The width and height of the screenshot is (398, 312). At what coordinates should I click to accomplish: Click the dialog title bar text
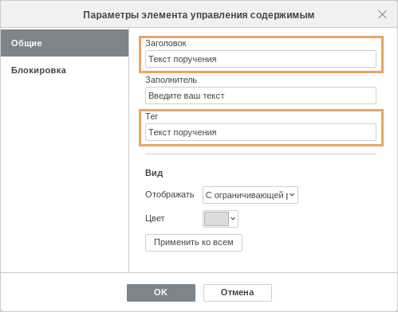click(199, 15)
